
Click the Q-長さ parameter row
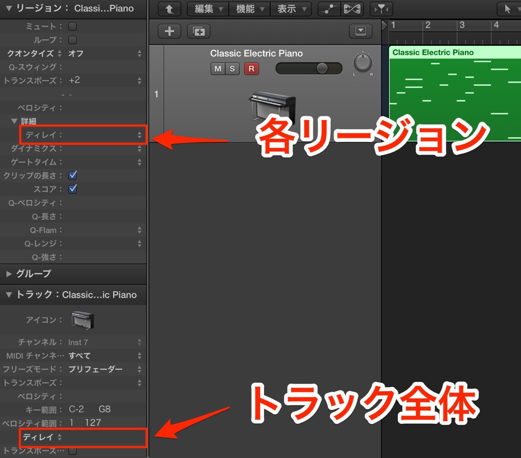tap(73, 216)
